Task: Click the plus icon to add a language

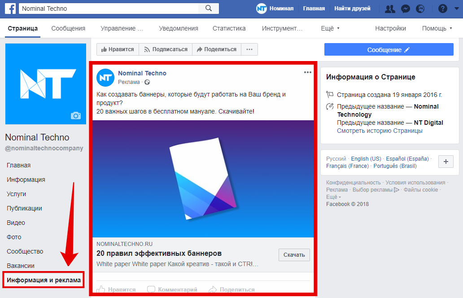Action: pyautogui.click(x=446, y=162)
